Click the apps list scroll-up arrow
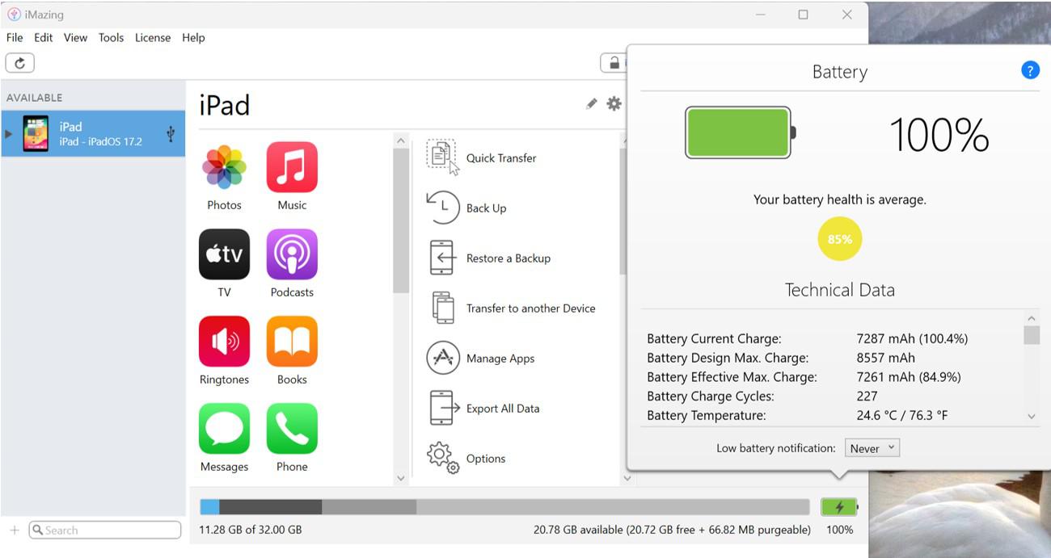 coord(401,141)
